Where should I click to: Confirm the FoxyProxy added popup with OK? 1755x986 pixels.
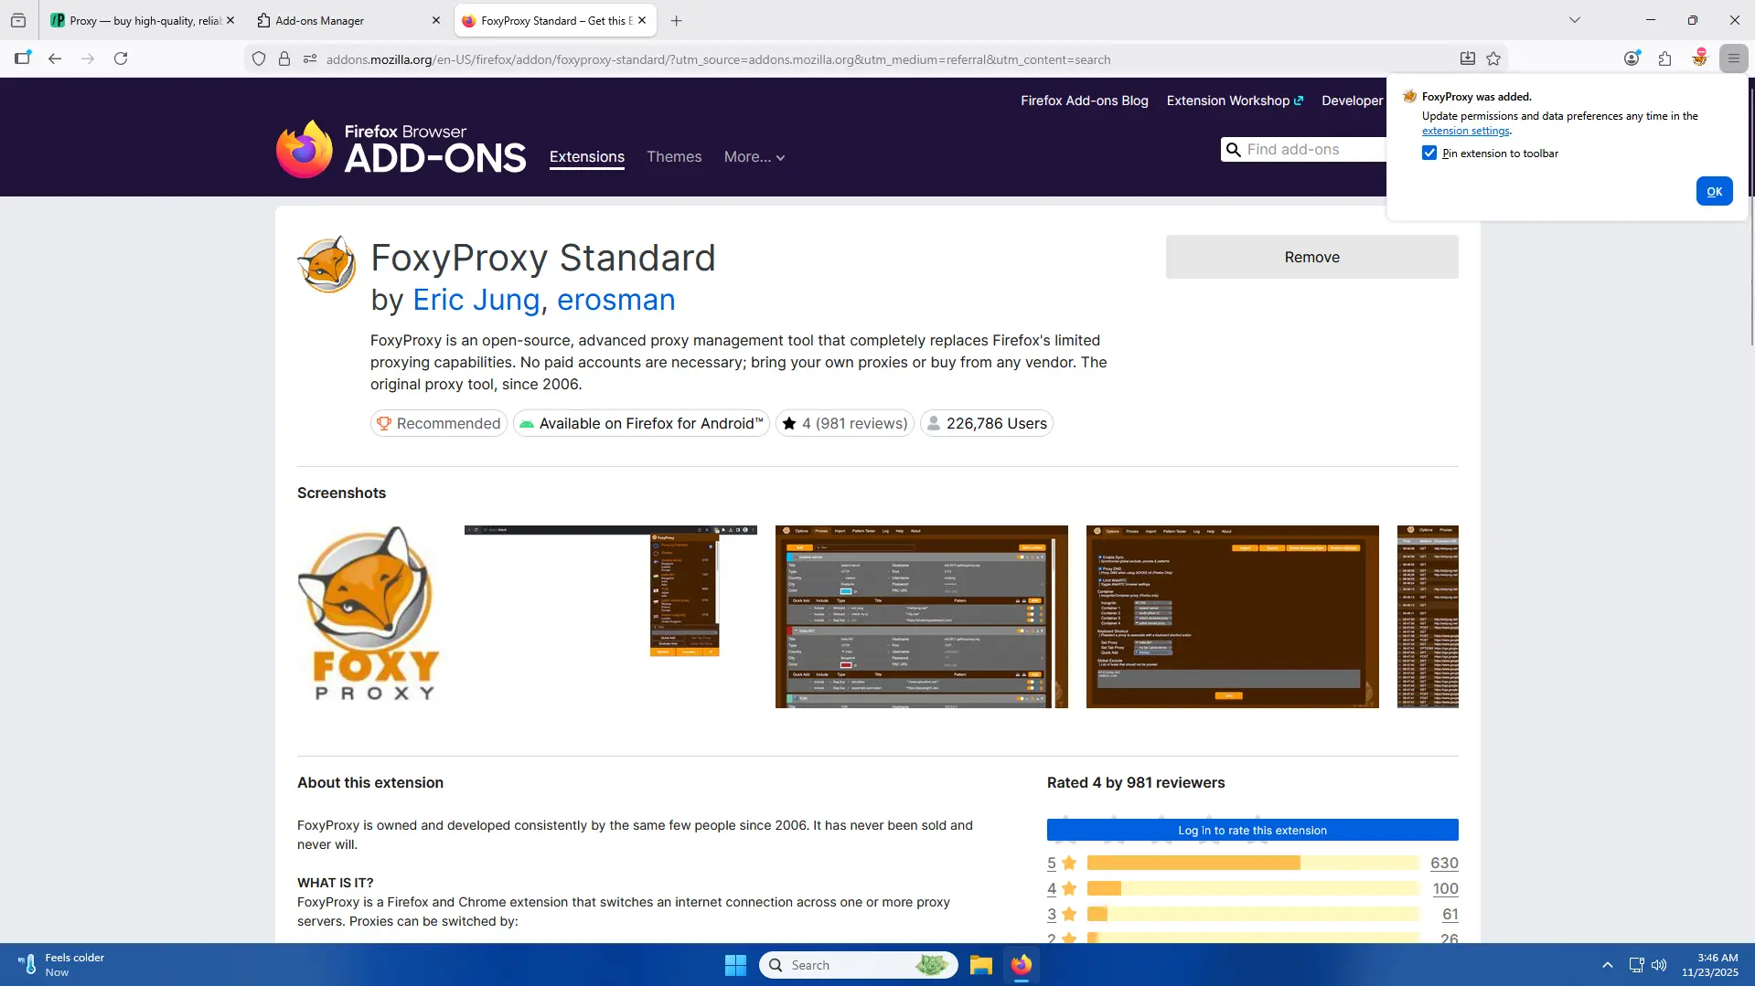coord(1714,191)
